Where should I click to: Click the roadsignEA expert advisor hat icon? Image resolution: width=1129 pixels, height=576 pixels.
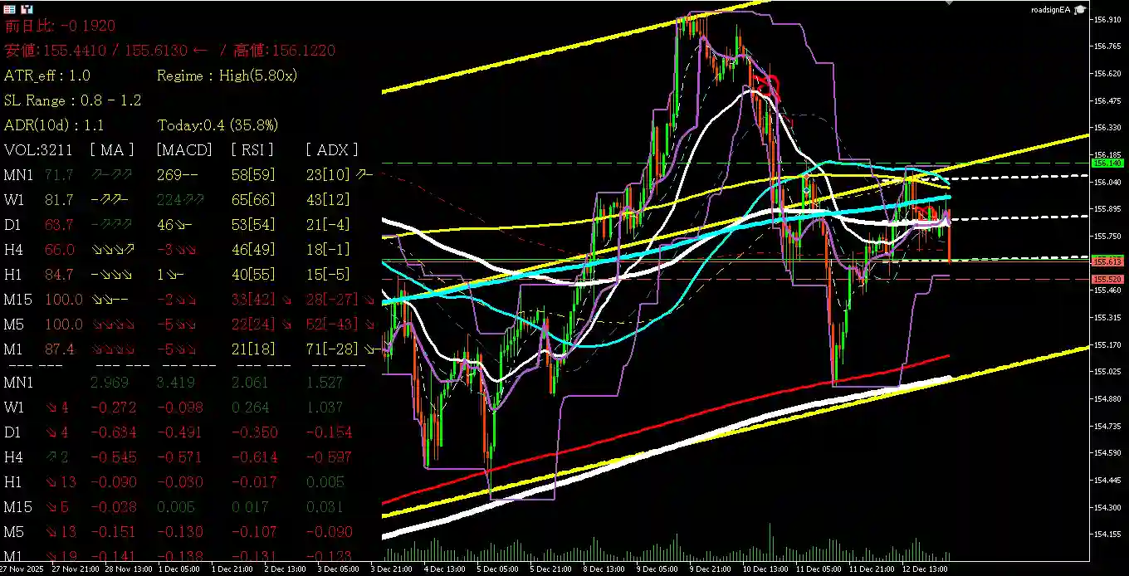coord(1079,10)
